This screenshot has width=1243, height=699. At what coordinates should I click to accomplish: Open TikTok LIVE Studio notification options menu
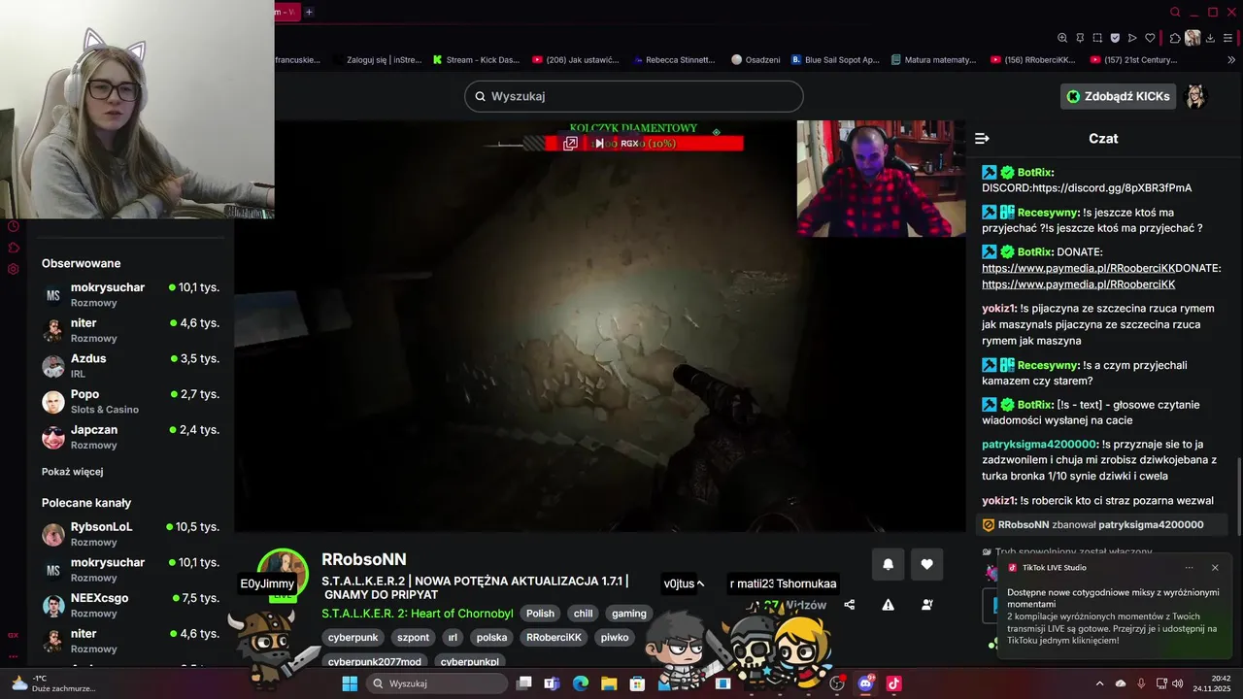point(1190,568)
